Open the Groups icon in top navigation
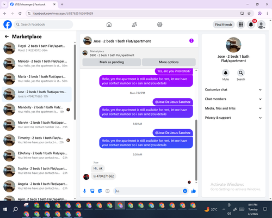The width and height of the screenshot is (272, 218). (160, 25)
